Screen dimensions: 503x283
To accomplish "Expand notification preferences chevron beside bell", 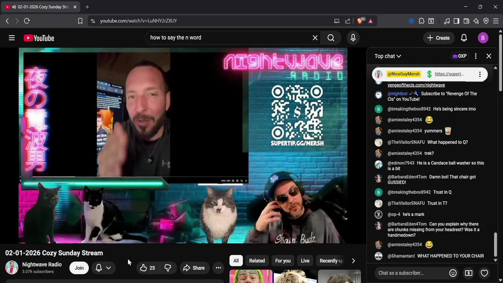I will [x=108, y=268].
